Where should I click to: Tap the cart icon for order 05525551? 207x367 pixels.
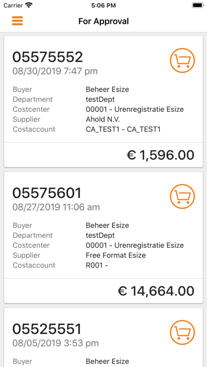[182, 333]
